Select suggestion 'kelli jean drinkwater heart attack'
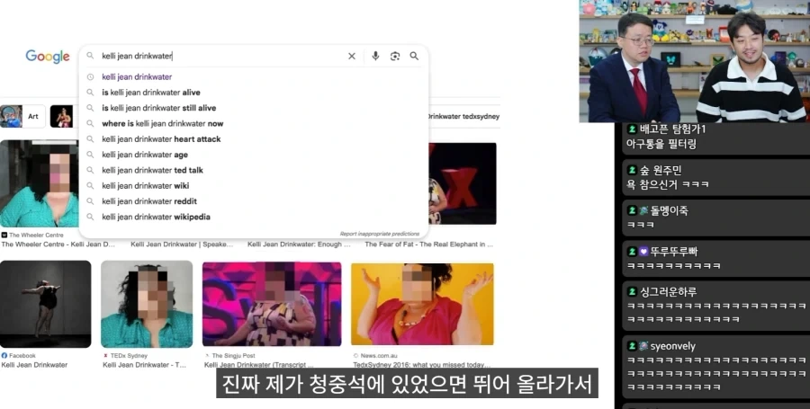Image resolution: width=810 pixels, height=409 pixels. point(161,138)
